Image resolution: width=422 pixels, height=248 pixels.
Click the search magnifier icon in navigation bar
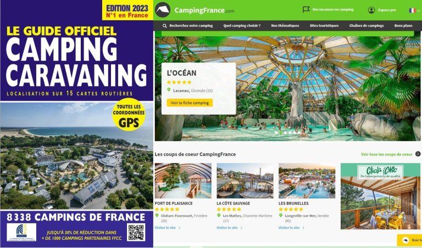pos(165,26)
